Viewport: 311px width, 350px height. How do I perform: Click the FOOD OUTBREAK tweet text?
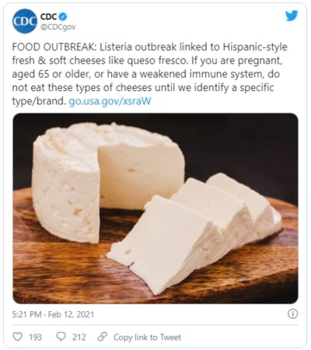point(150,74)
